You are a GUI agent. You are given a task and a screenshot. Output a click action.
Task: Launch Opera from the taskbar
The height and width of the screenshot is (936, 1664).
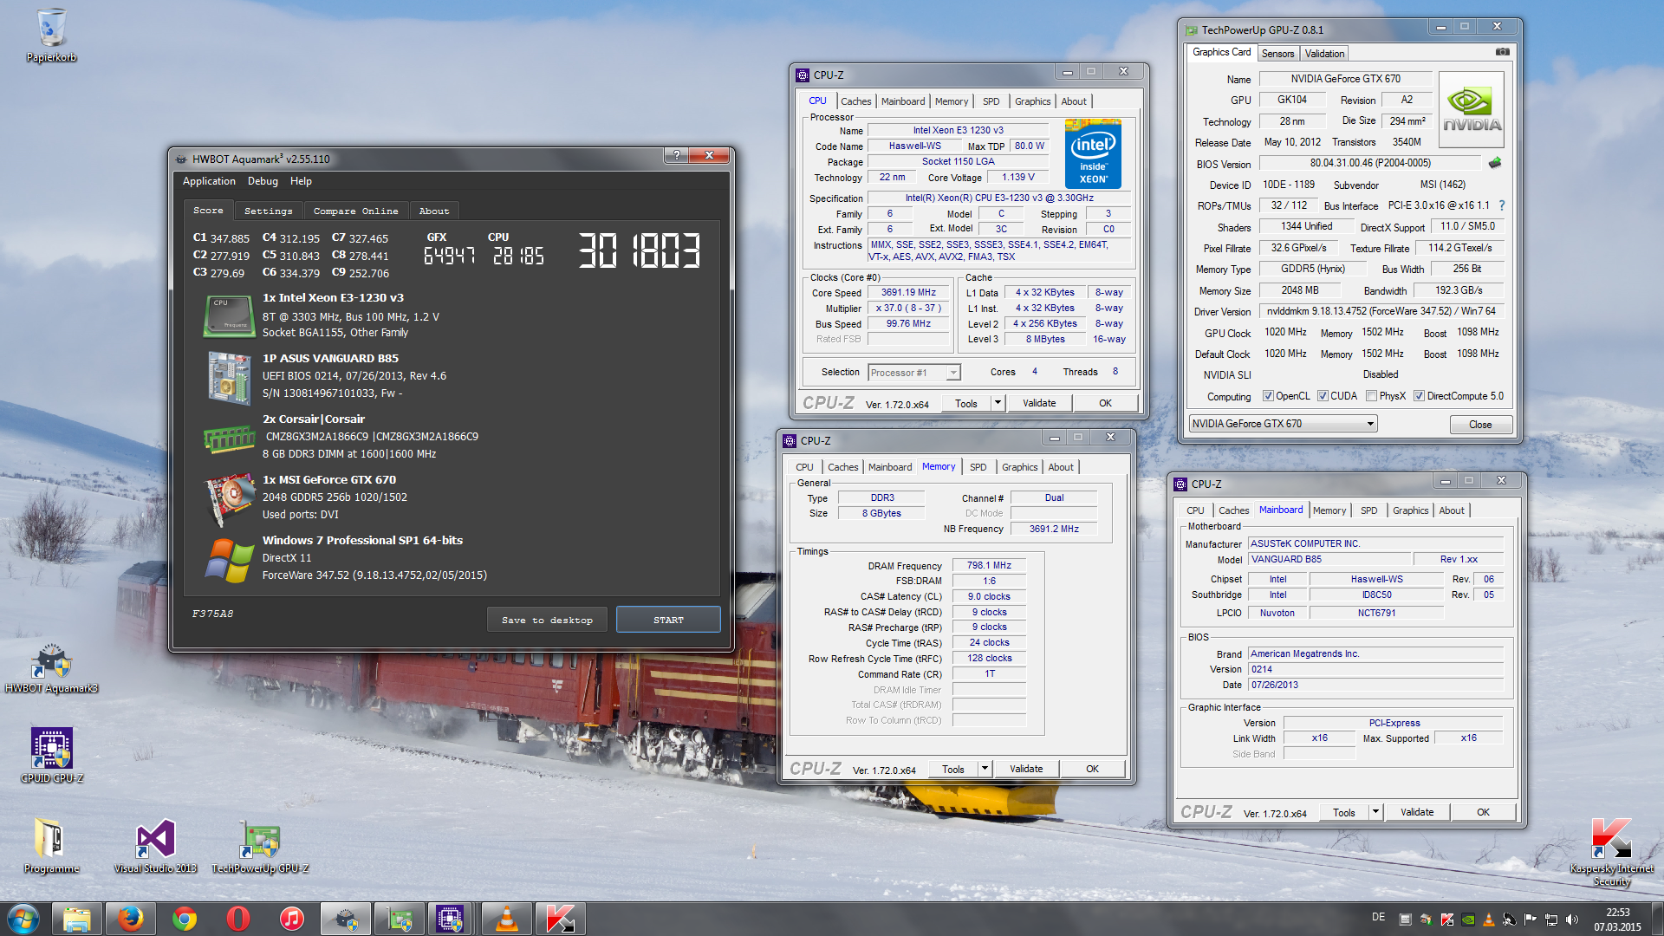(x=238, y=919)
